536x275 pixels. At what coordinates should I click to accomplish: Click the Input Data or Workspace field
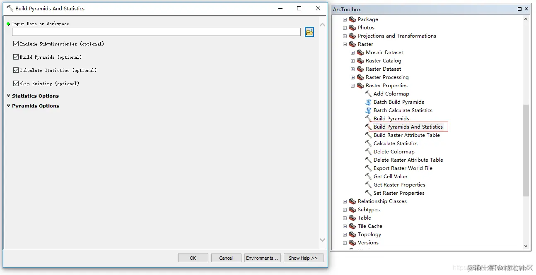pyautogui.click(x=156, y=32)
